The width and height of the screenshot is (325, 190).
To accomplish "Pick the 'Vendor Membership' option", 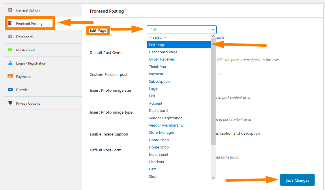I will 179,125.
